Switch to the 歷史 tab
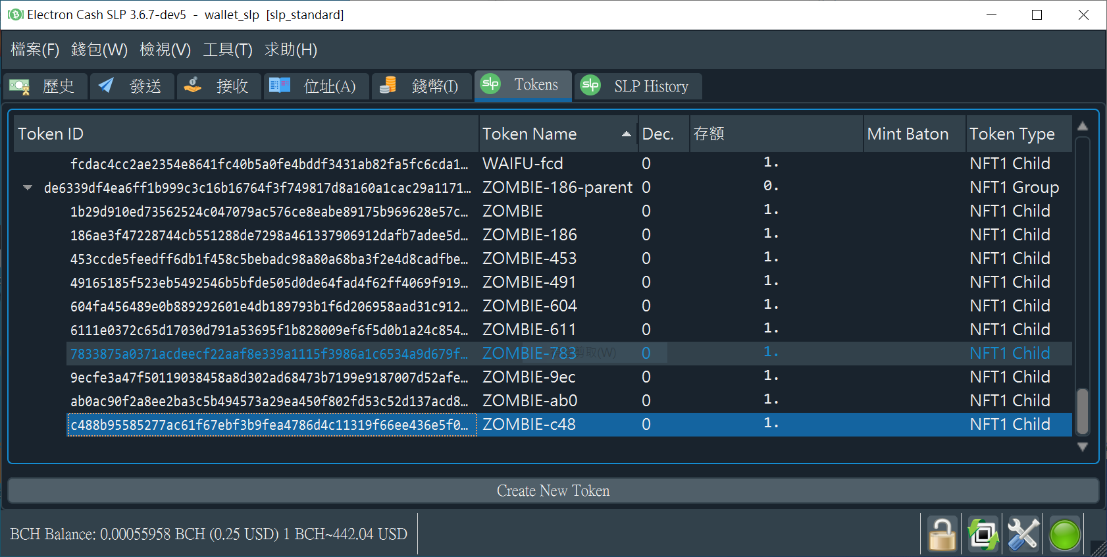Screen dimensions: 1107x557 click(45, 86)
